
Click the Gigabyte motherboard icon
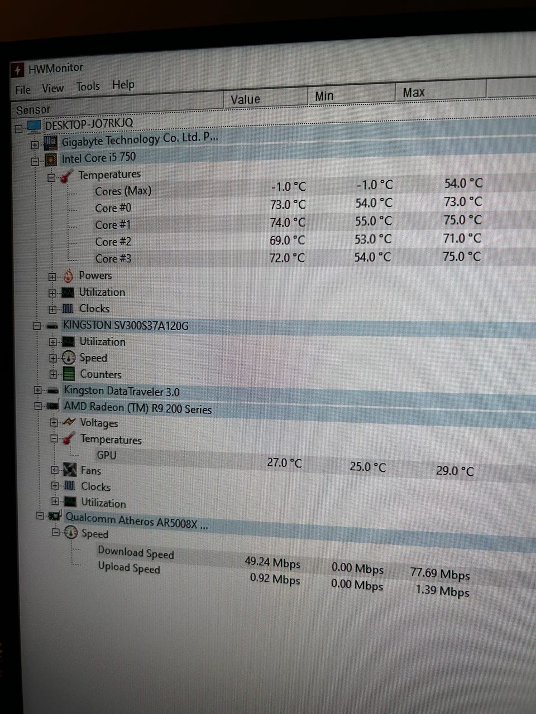[x=50, y=143]
